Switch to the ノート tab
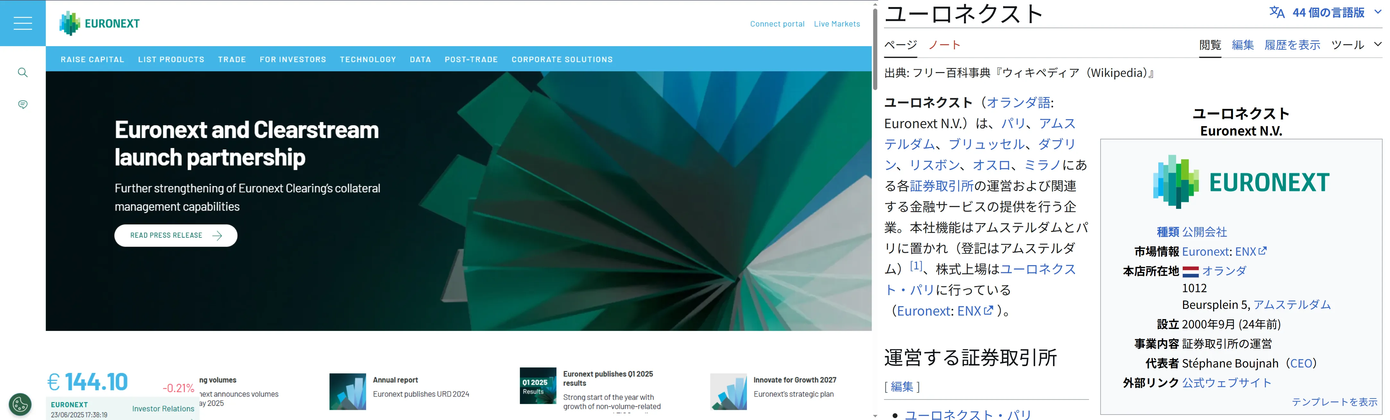The height and width of the screenshot is (420, 1390). [944, 45]
